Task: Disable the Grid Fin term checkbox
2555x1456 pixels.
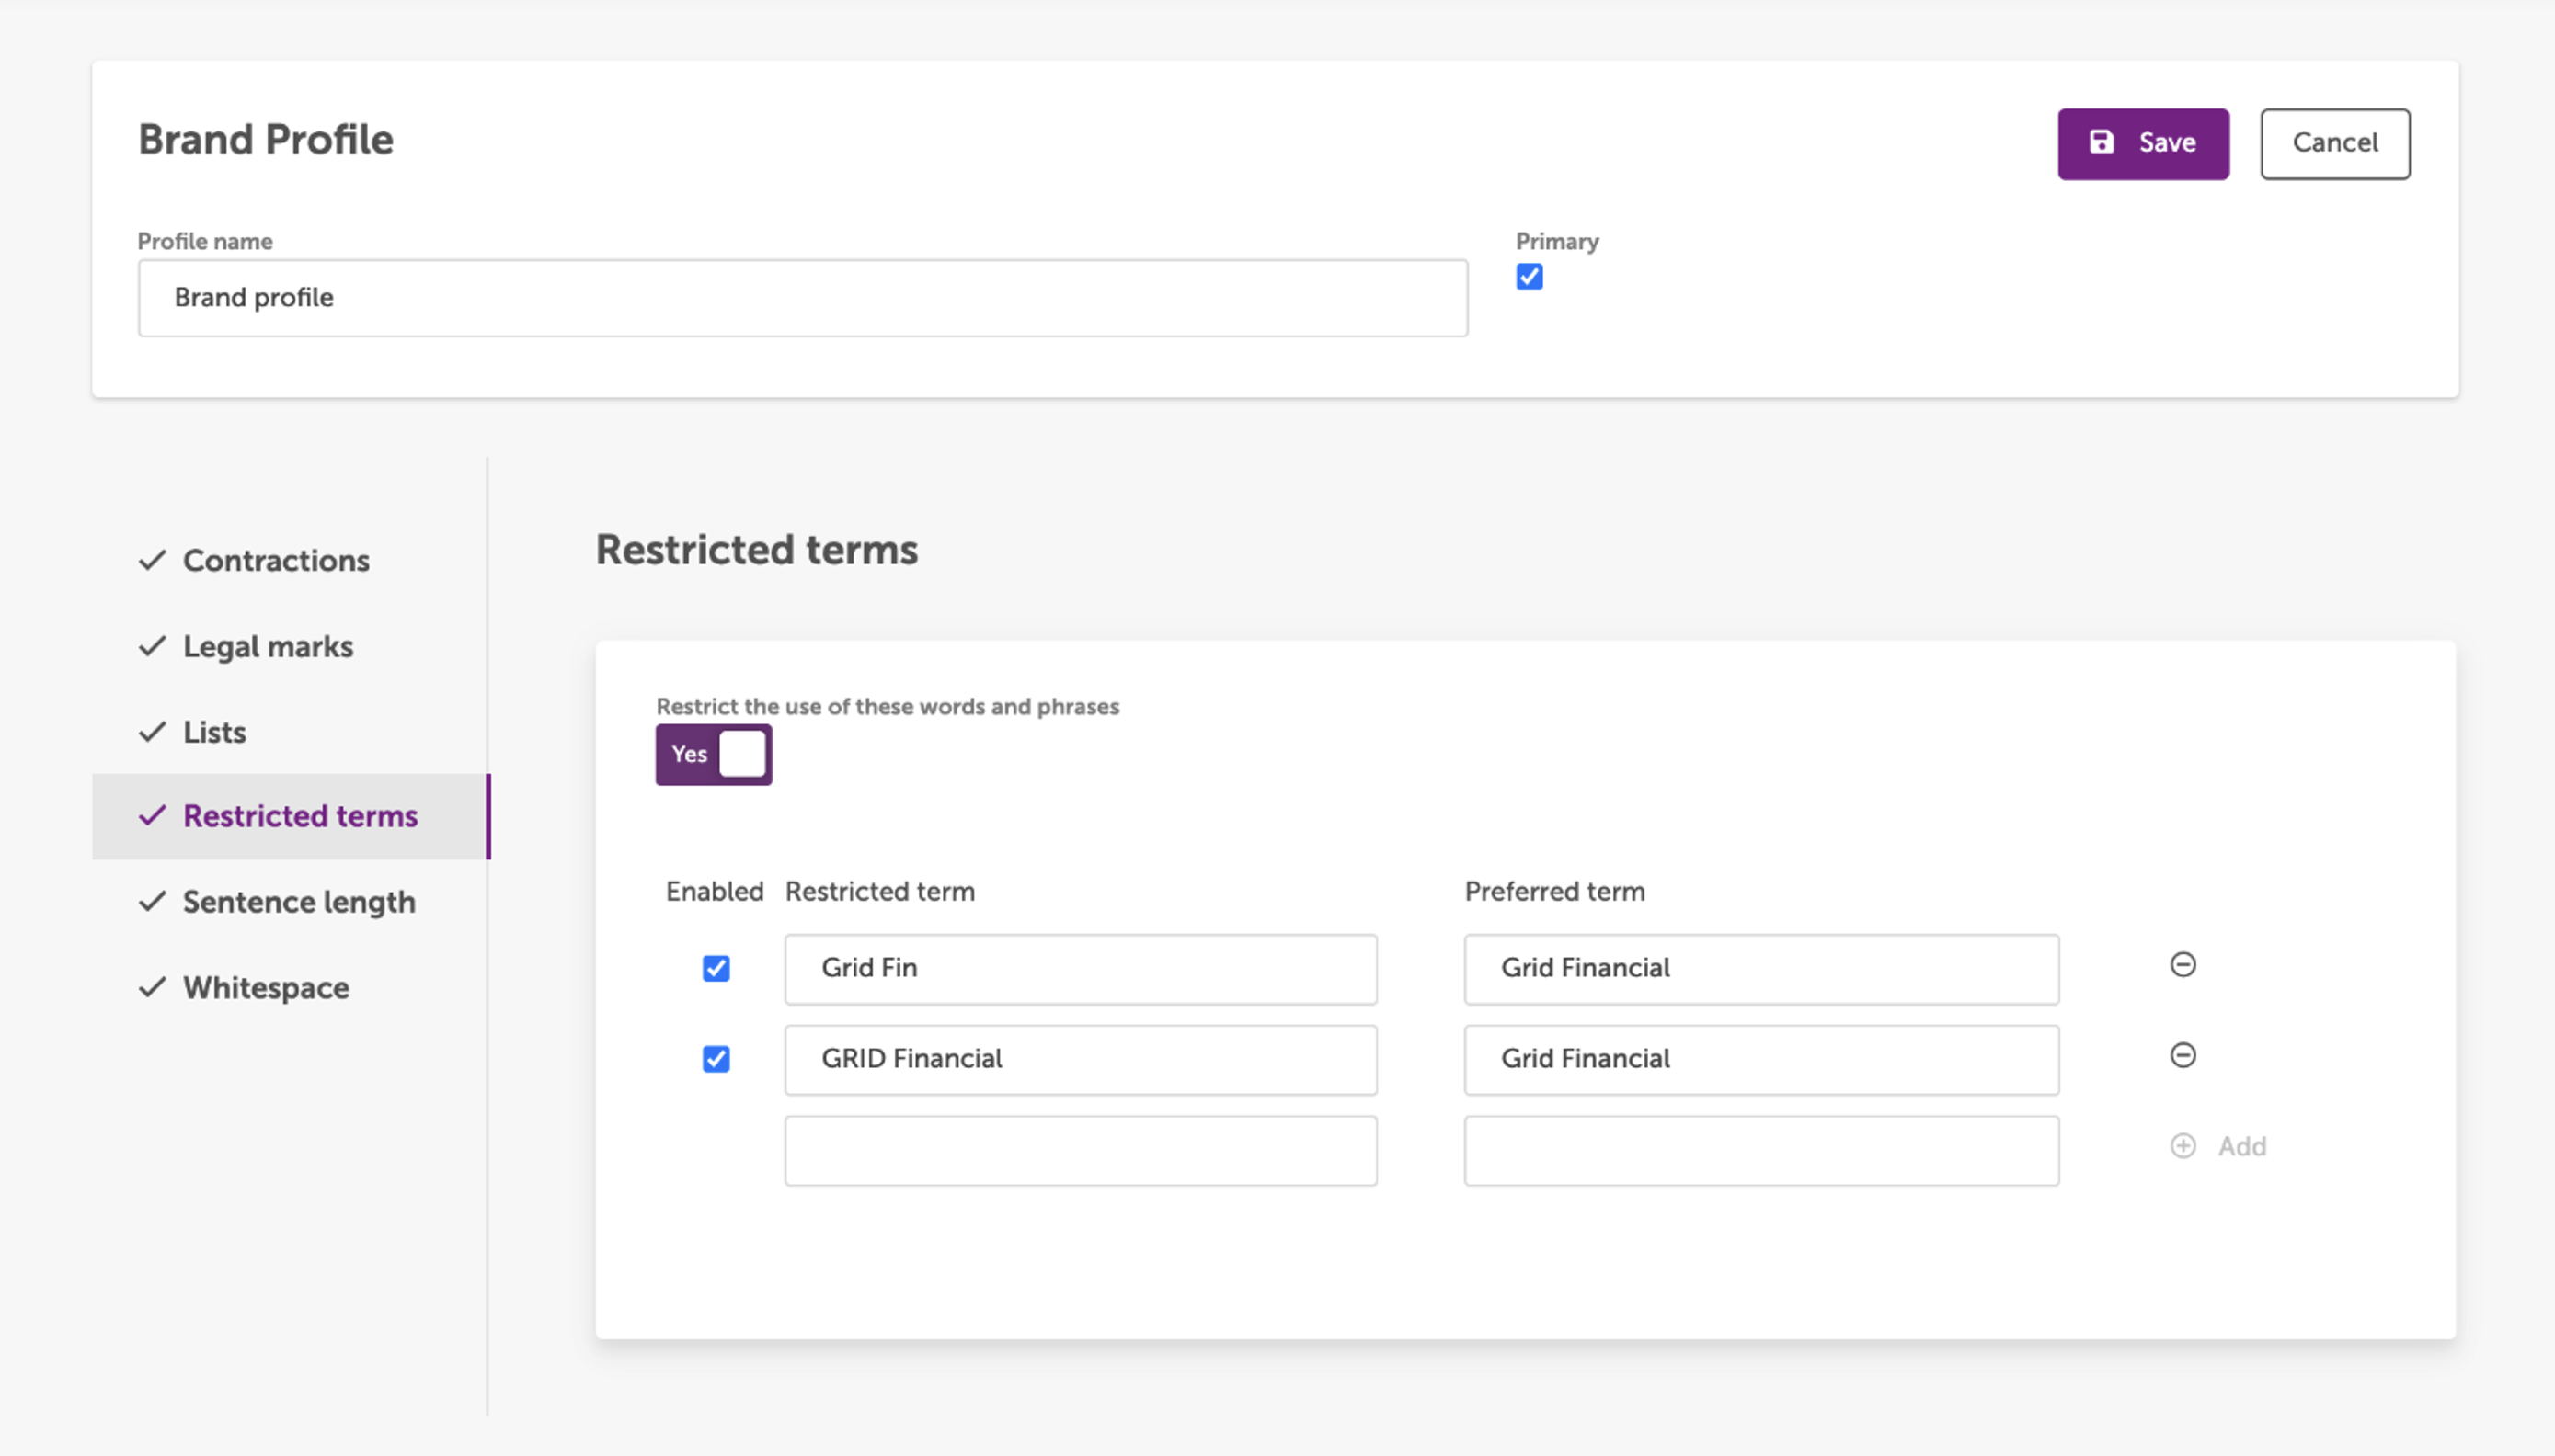Action: (716, 968)
